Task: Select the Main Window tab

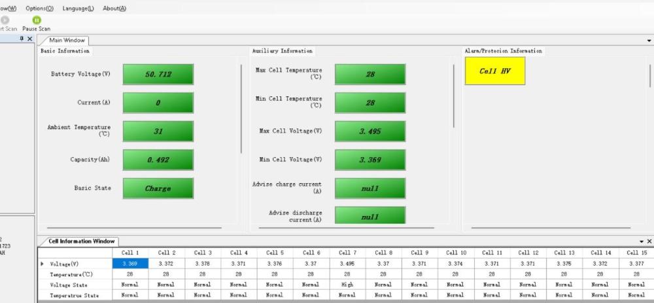Action: point(67,41)
